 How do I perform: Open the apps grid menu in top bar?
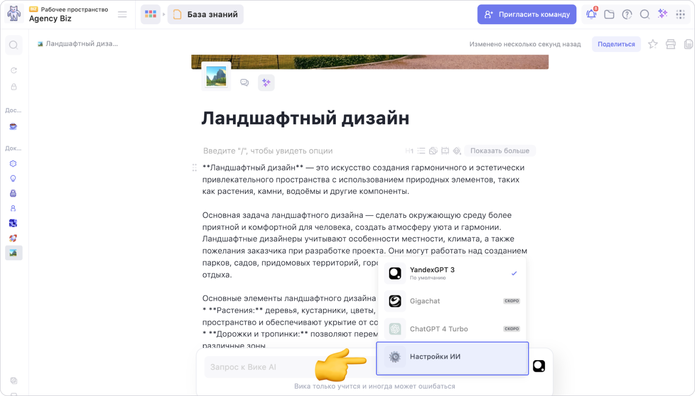[x=680, y=14]
